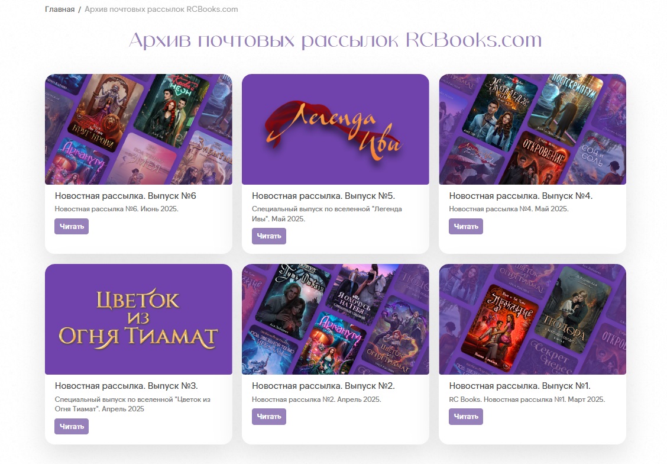Open Читать button for Выпуск №3
Viewport: 667px width, 464px height.
coord(72,427)
